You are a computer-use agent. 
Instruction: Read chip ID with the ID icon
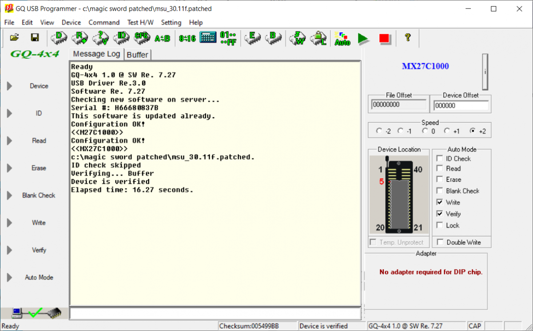coord(121,38)
